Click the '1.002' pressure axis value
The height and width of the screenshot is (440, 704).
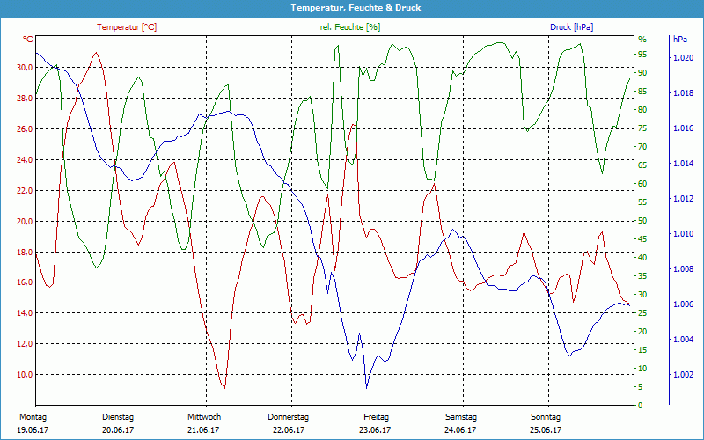(x=683, y=375)
